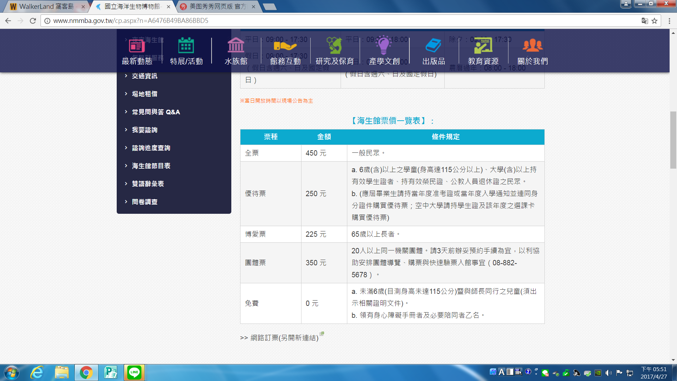The height and width of the screenshot is (381, 677).
Task: Expand the 海生館節目表 sidebar item
Action: (x=151, y=166)
